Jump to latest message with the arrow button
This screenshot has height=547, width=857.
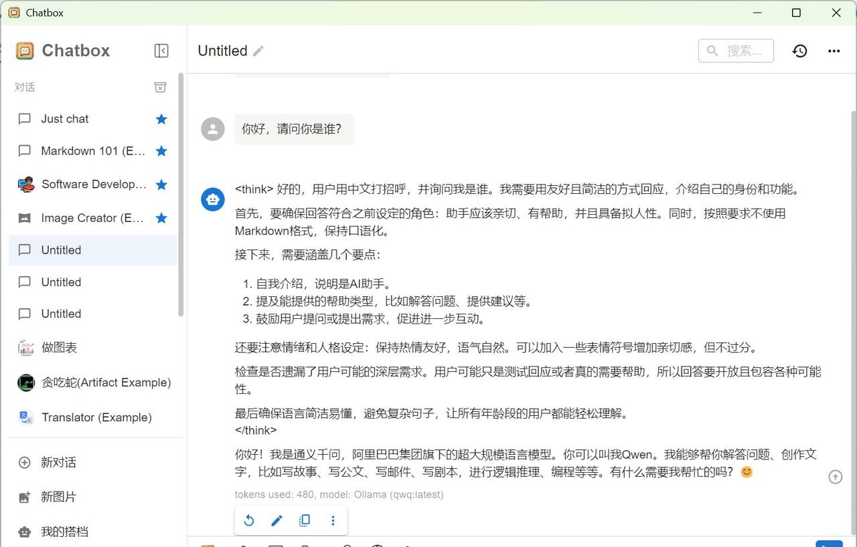pos(835,477)
